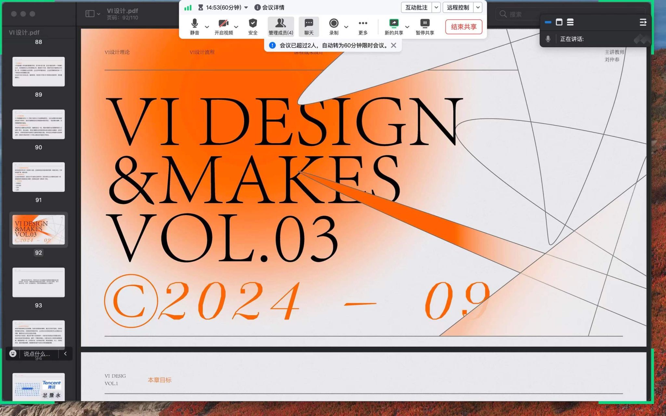Turn on video with camera icon
Screen dimensions: 666x416
click(223, 24)
